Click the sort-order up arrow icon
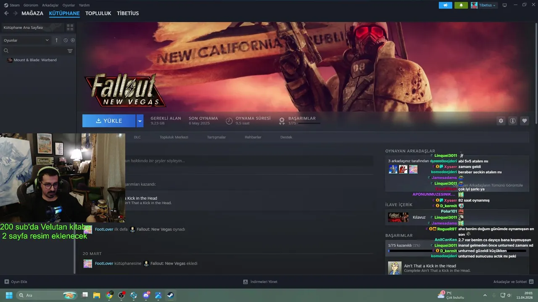 [57, 40]
